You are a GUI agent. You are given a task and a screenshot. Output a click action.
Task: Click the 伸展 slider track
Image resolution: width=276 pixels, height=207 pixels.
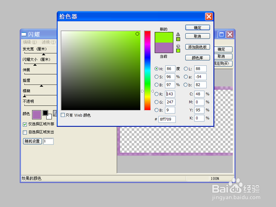pos(40,74)
